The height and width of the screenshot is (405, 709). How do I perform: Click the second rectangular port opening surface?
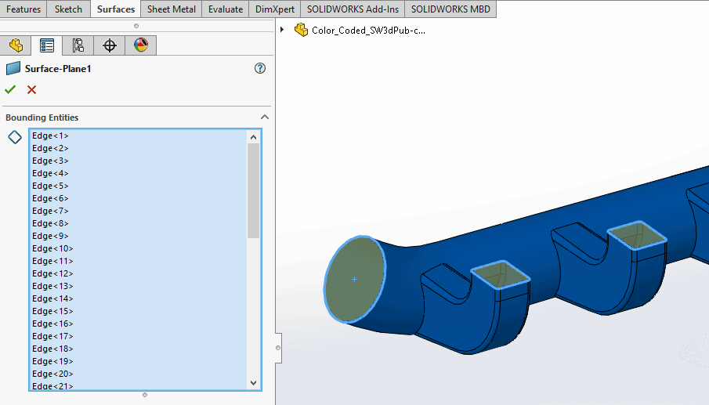pyautogui.click(x=637, y=236)
